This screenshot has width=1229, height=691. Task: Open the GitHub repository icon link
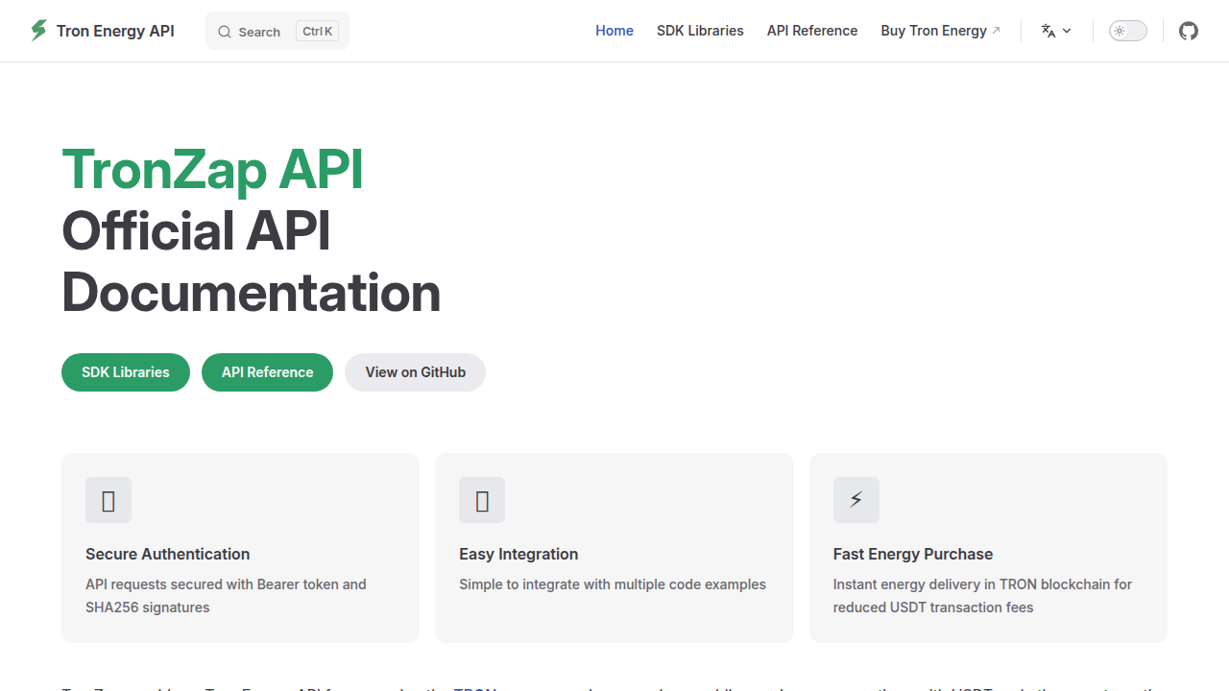pyautogui.click(x=1189, y=31)
